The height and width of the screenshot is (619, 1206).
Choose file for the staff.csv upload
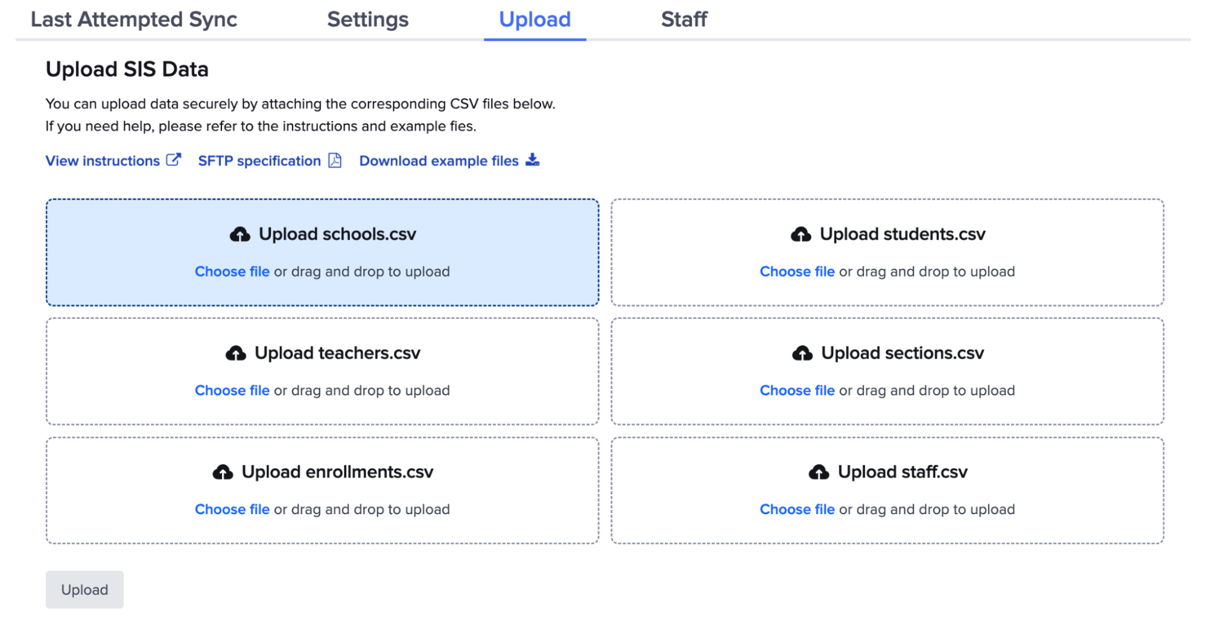[797, 509]
